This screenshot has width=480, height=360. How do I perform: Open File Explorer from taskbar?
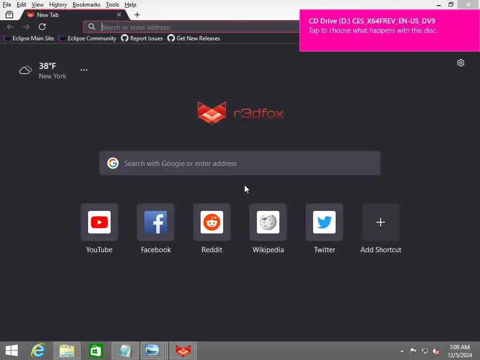point(67,351)
